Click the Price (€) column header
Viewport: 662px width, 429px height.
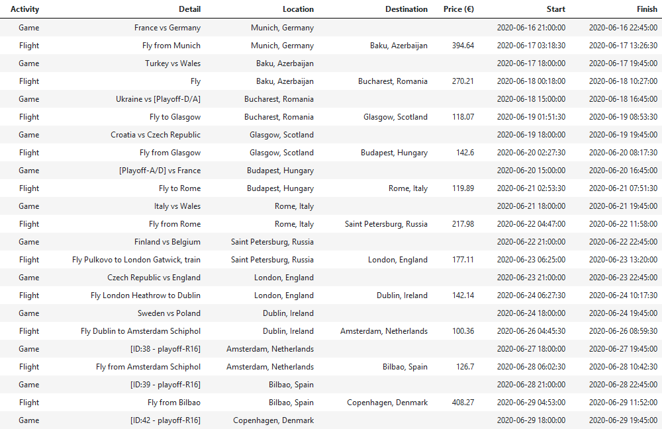[x=459, y=9]
